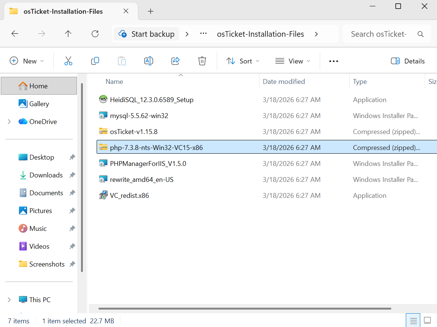Select php-7.3.8-nts-Win32-VC15-x86 file name
Image resolution: width=437 pixels, height=327 pixels.
[156, 147]
